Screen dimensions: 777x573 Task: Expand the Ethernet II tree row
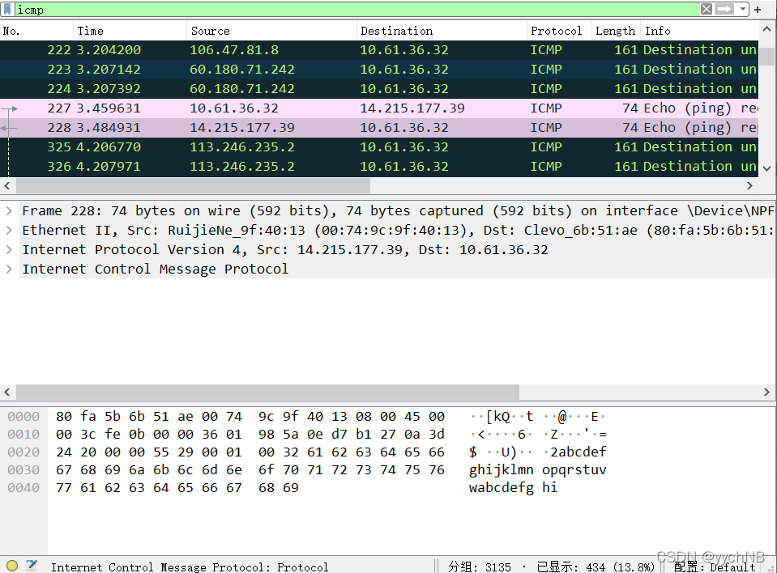pos(9,230)
